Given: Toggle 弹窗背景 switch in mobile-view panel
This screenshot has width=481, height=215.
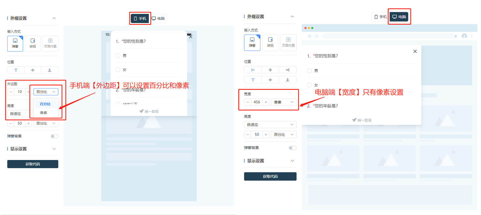Looking at the screenshot, I should click(54, 136).
